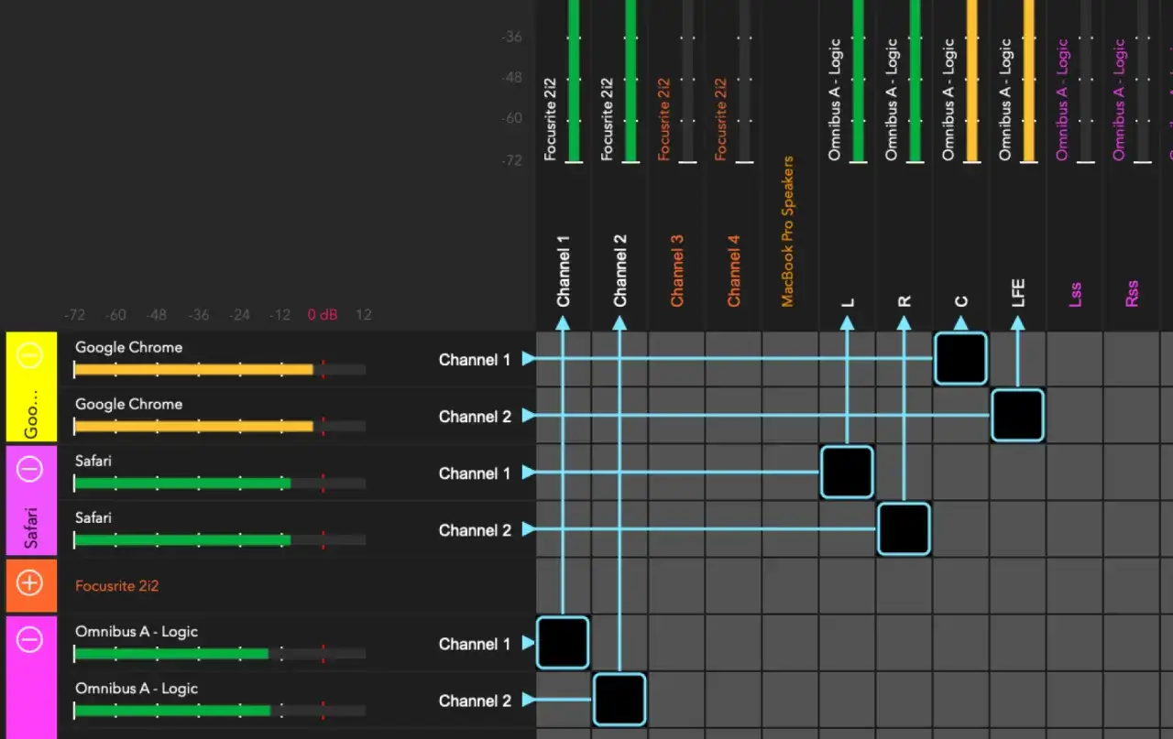Image resolution: width=1173 pixels, height=739 pixels.
Task: Click the output arrow above Focusrite Channel 2 column
Action: (x=619, y=322)
